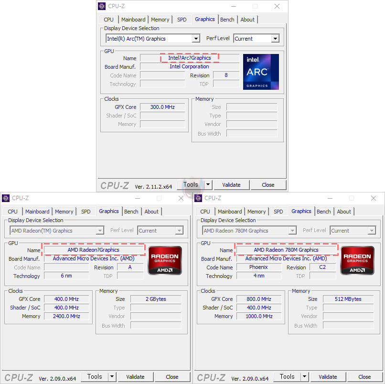This screenshot has height=384, width=385.
Task: Select Graphics tab in Intel Arc window
Action: point(205,19)
